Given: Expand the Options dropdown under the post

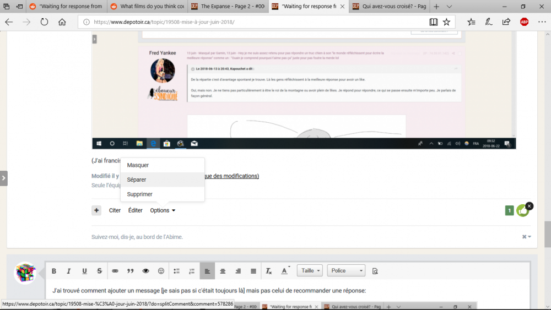Looking at the screenshot, I should click(163, 210).
